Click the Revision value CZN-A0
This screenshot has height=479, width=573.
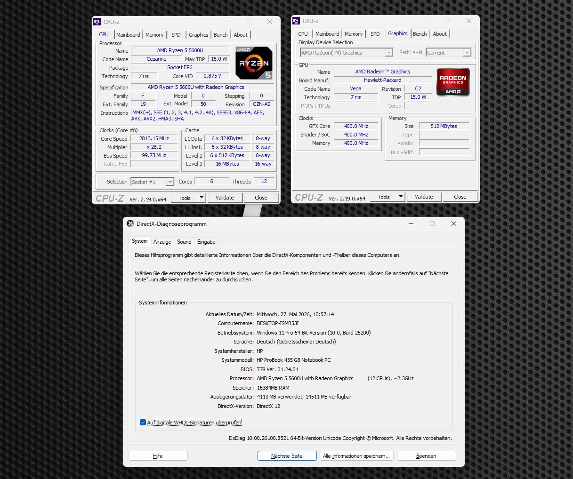click(x=262, y=104)
